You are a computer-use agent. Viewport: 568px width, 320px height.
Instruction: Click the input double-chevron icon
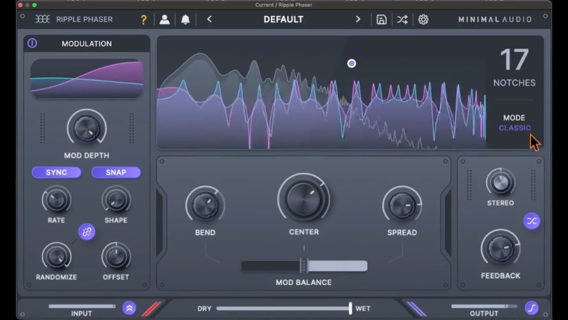tap(129, 308)
